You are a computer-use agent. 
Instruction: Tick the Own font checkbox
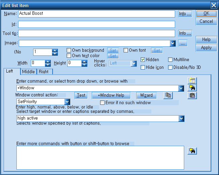pos(126,50)
